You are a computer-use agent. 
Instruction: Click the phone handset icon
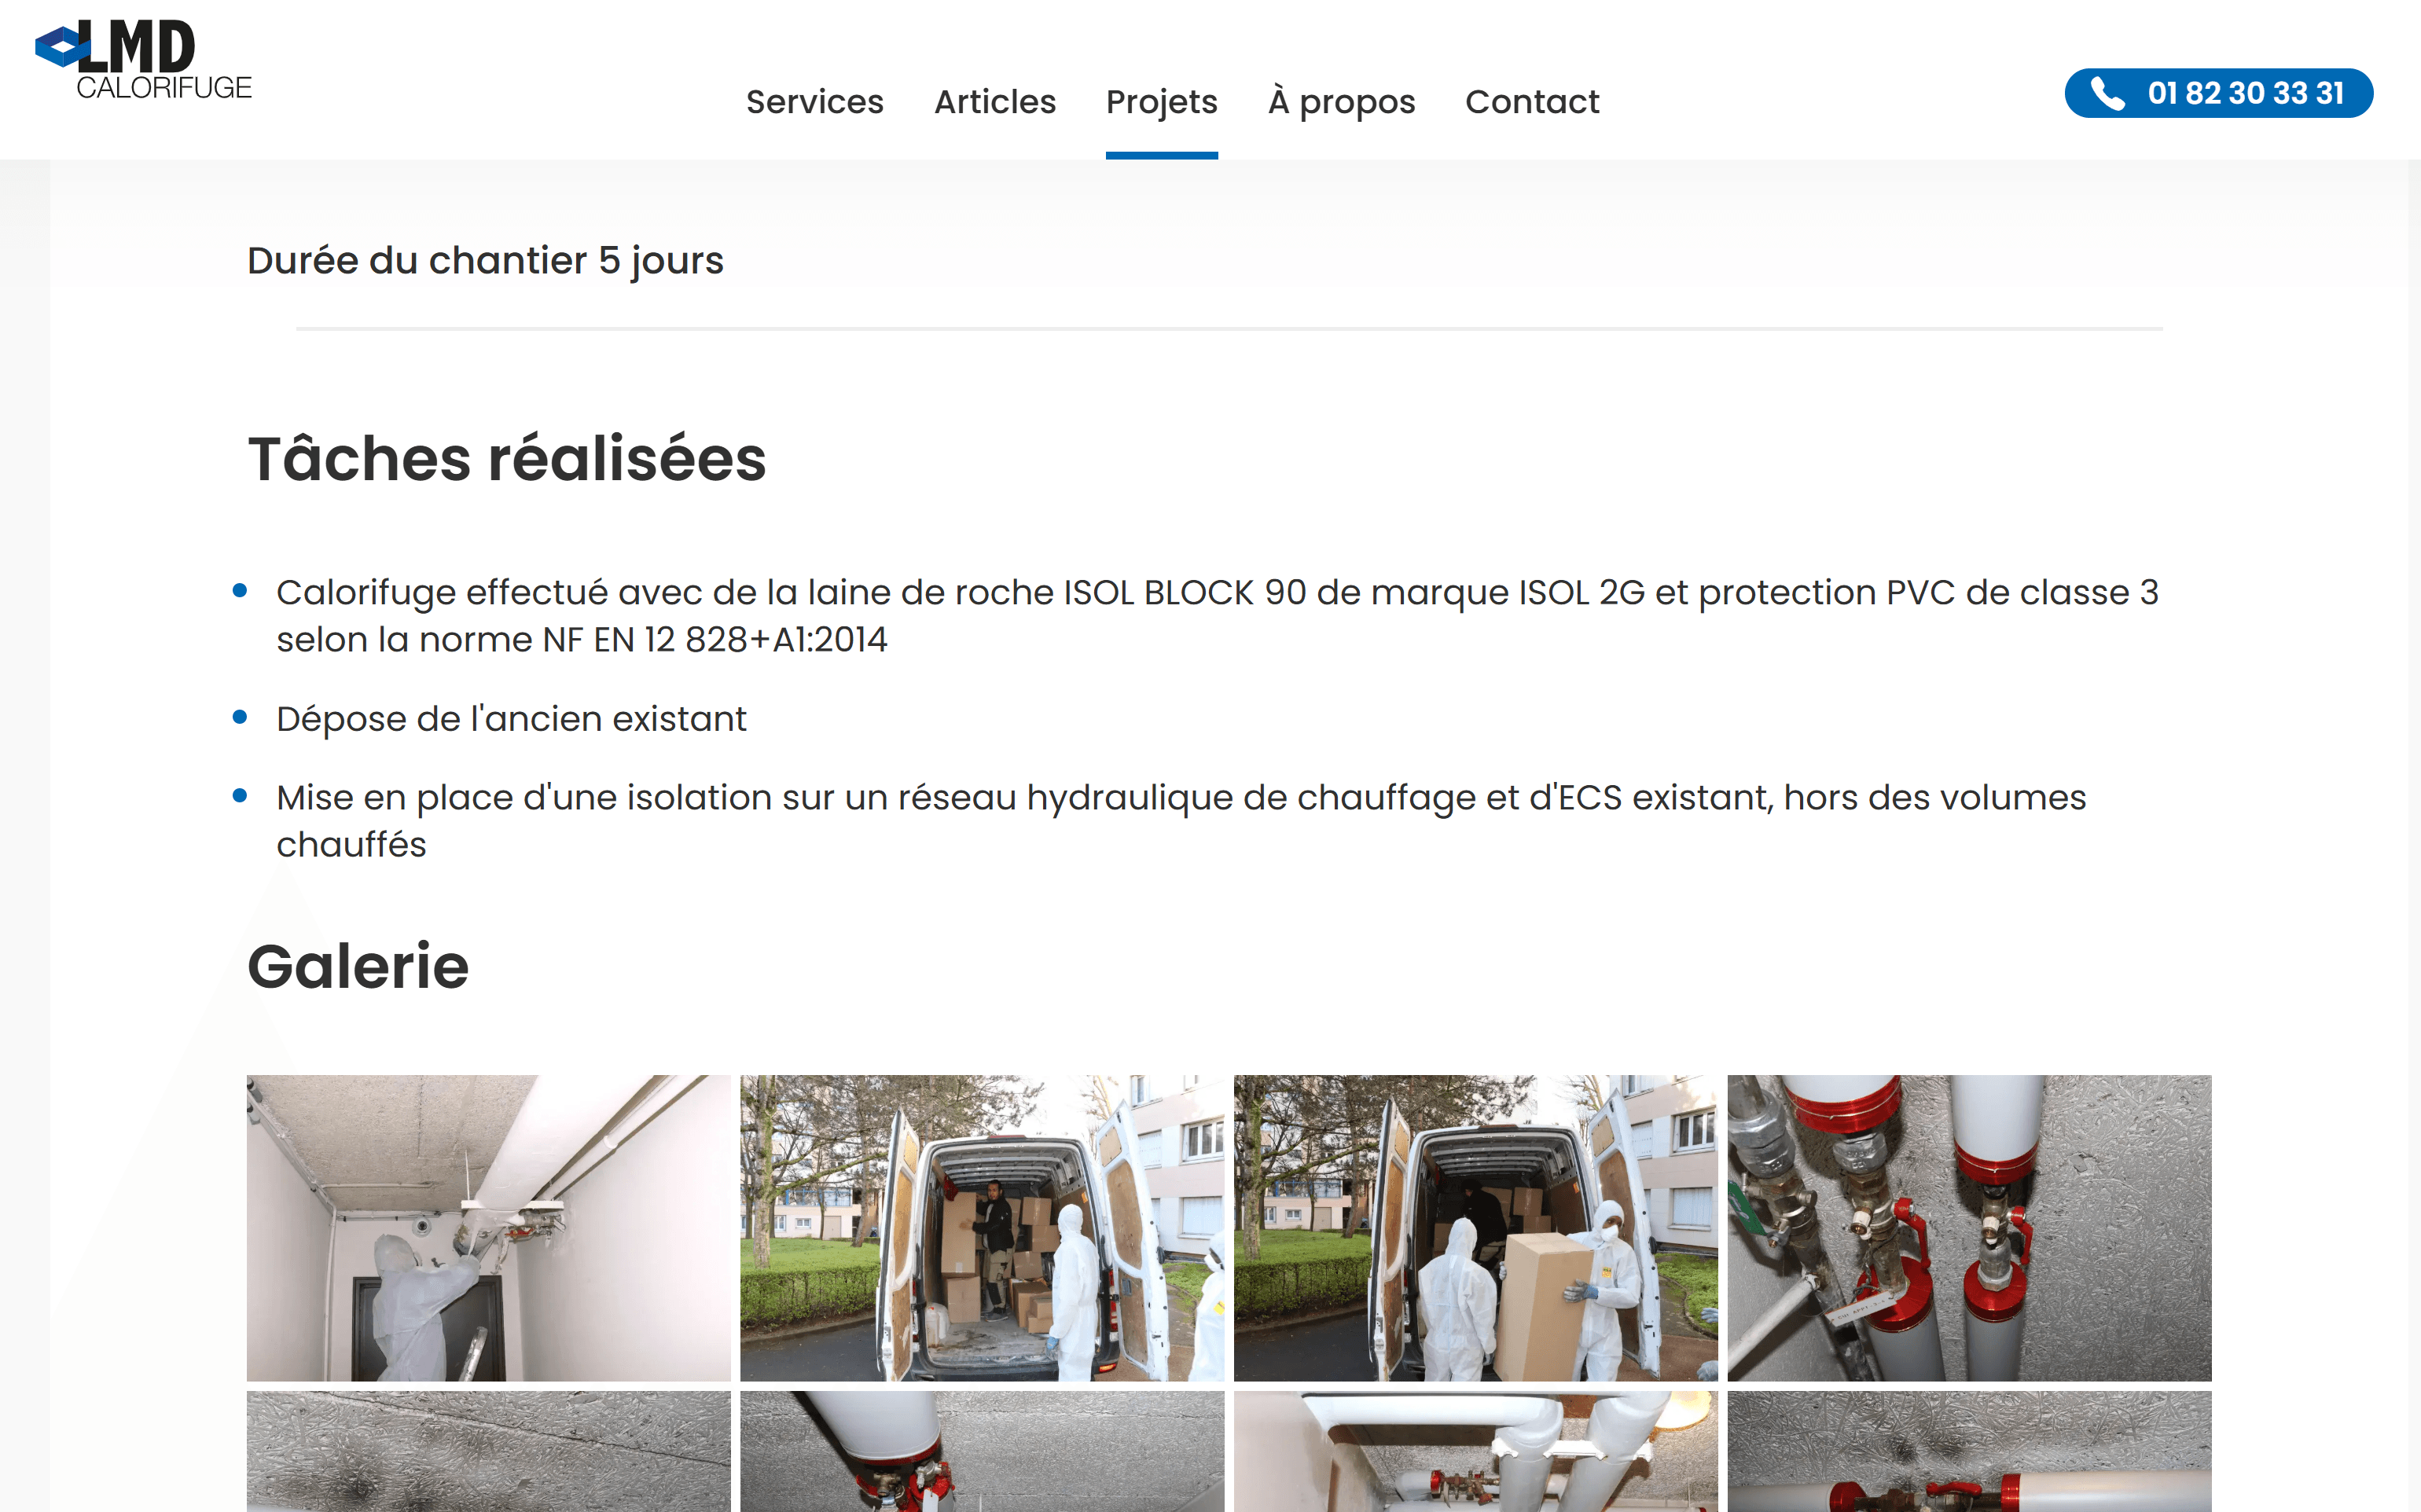(2107, 94)
